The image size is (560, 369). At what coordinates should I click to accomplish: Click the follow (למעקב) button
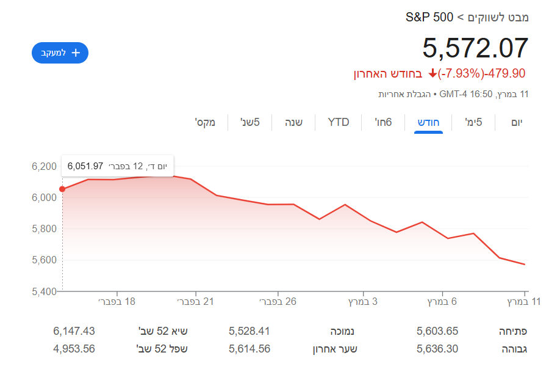point(59,53)
